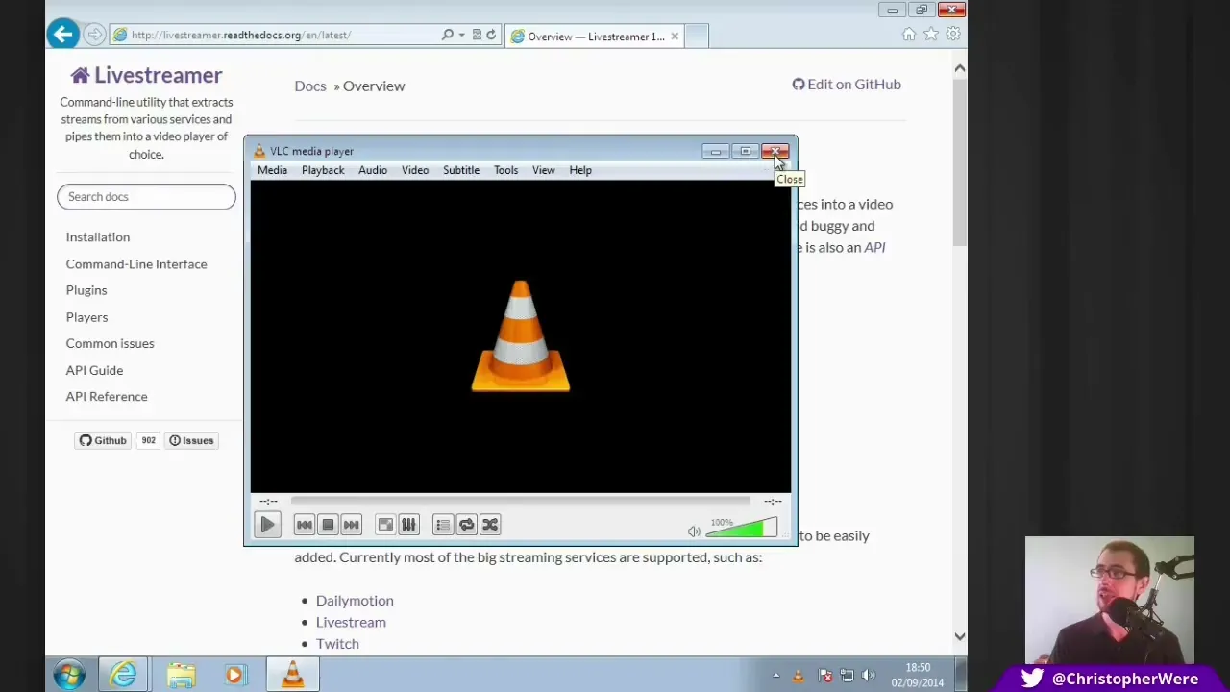
Task: Close the Overview Livestreamer tab
Action: click(675, 37)
